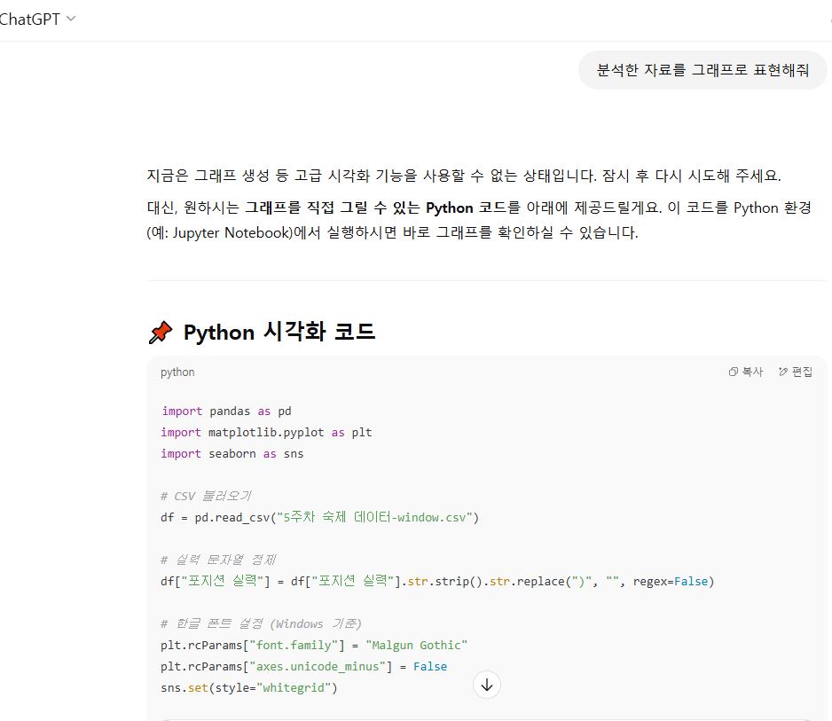Click the heading 'Python 시각화 코드'
The image size is (832, 721).
[x=279, y=332]
